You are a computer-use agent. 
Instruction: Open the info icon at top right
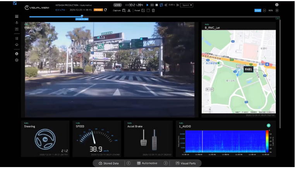pos(277,5)
